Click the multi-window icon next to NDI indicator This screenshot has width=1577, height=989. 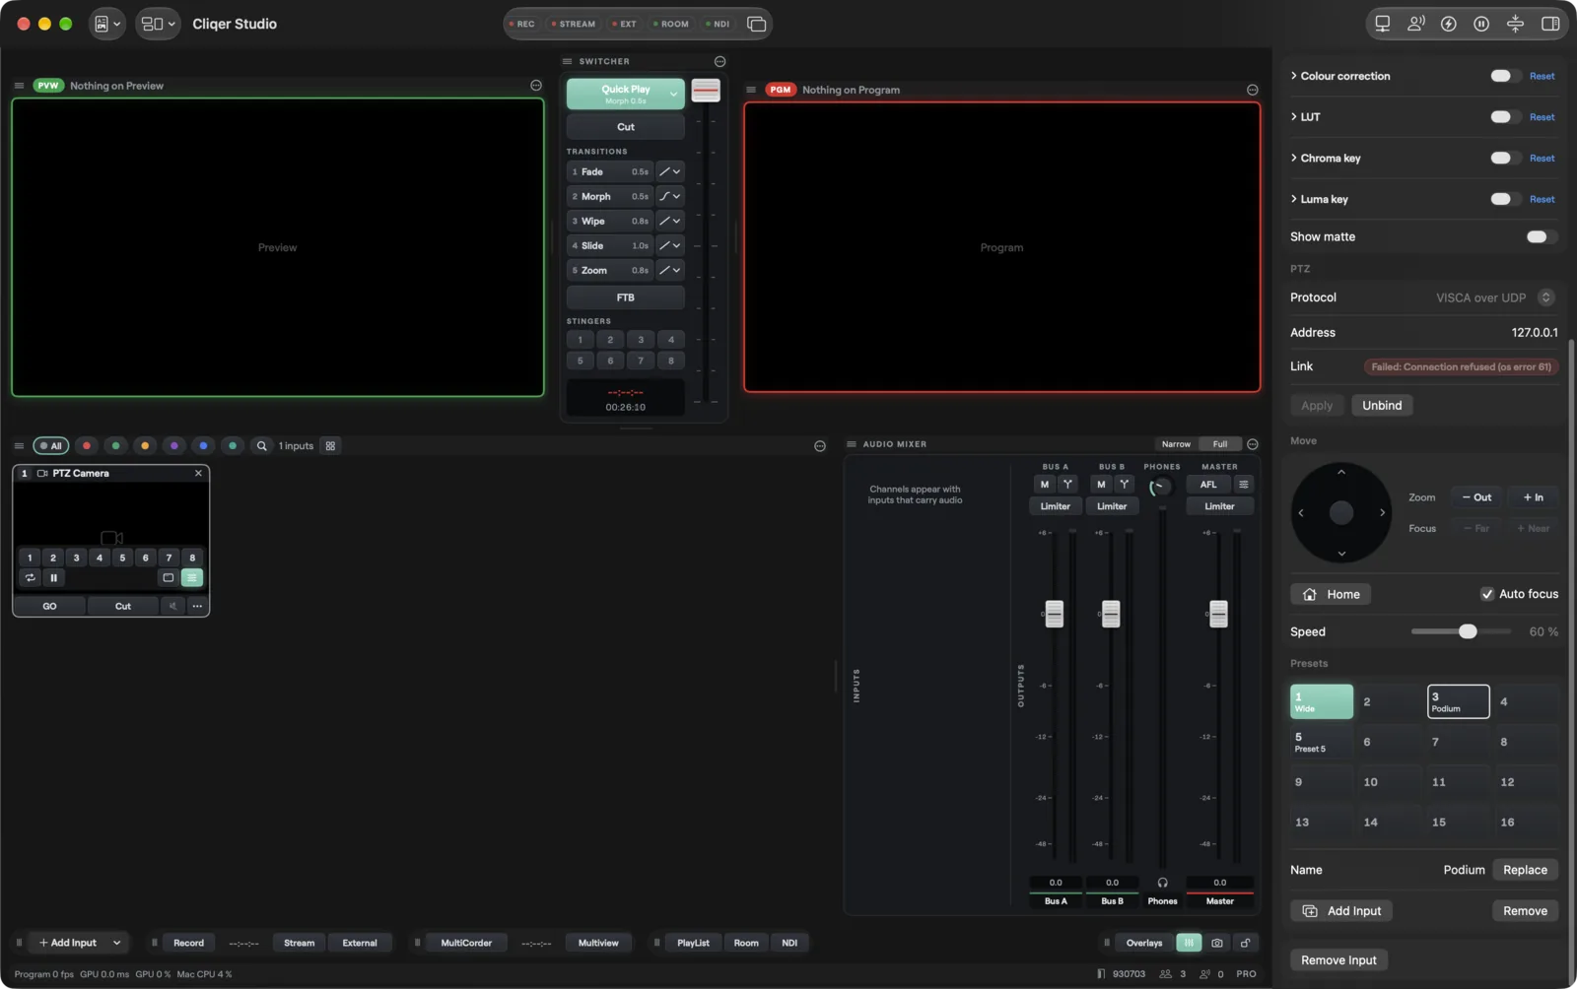756,24
